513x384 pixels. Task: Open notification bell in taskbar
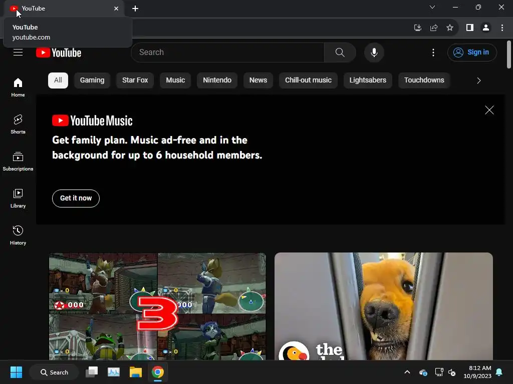coord(499,372)
